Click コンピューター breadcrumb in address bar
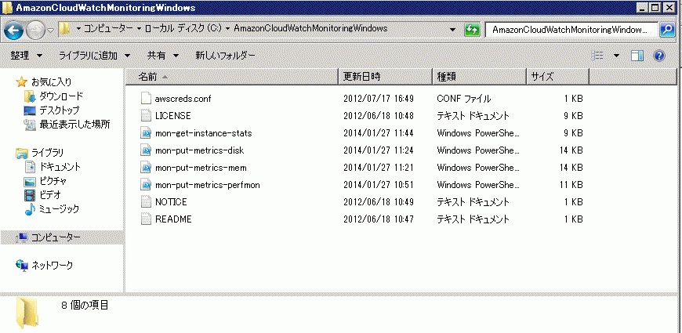Screen dimensions: 682x333 pyautogui.click(x=108, y=28)
